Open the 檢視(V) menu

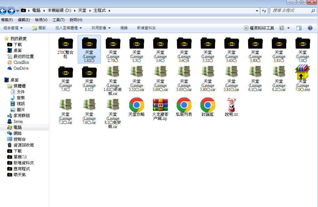coord(41,20)
